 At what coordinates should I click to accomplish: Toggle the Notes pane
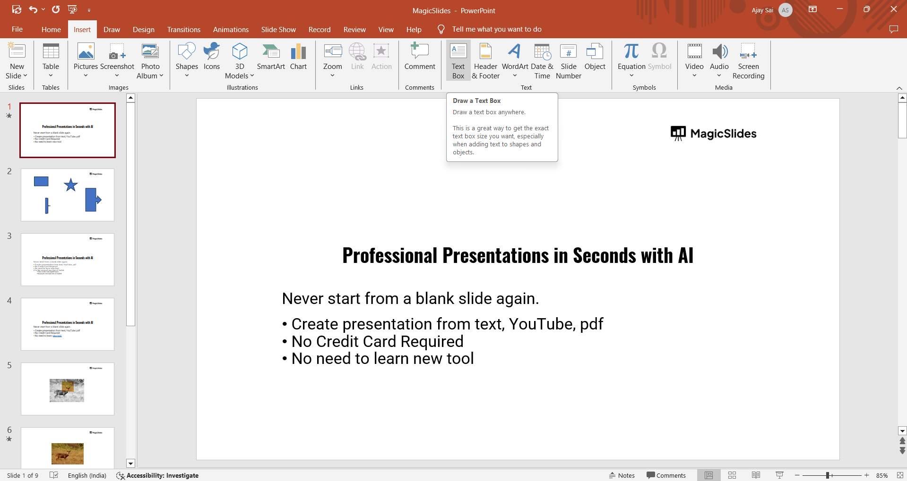pyautogui.click(x=622, y=475)
